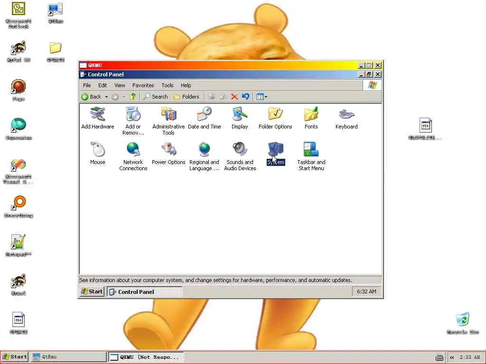486x364 pixels.
Task: Click the Forward navigation arrow
Action: click(x=115, y=97)
